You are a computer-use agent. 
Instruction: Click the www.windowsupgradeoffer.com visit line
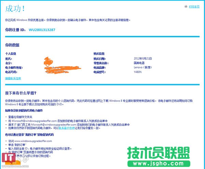pyautogui.click(x=30, y=141)
